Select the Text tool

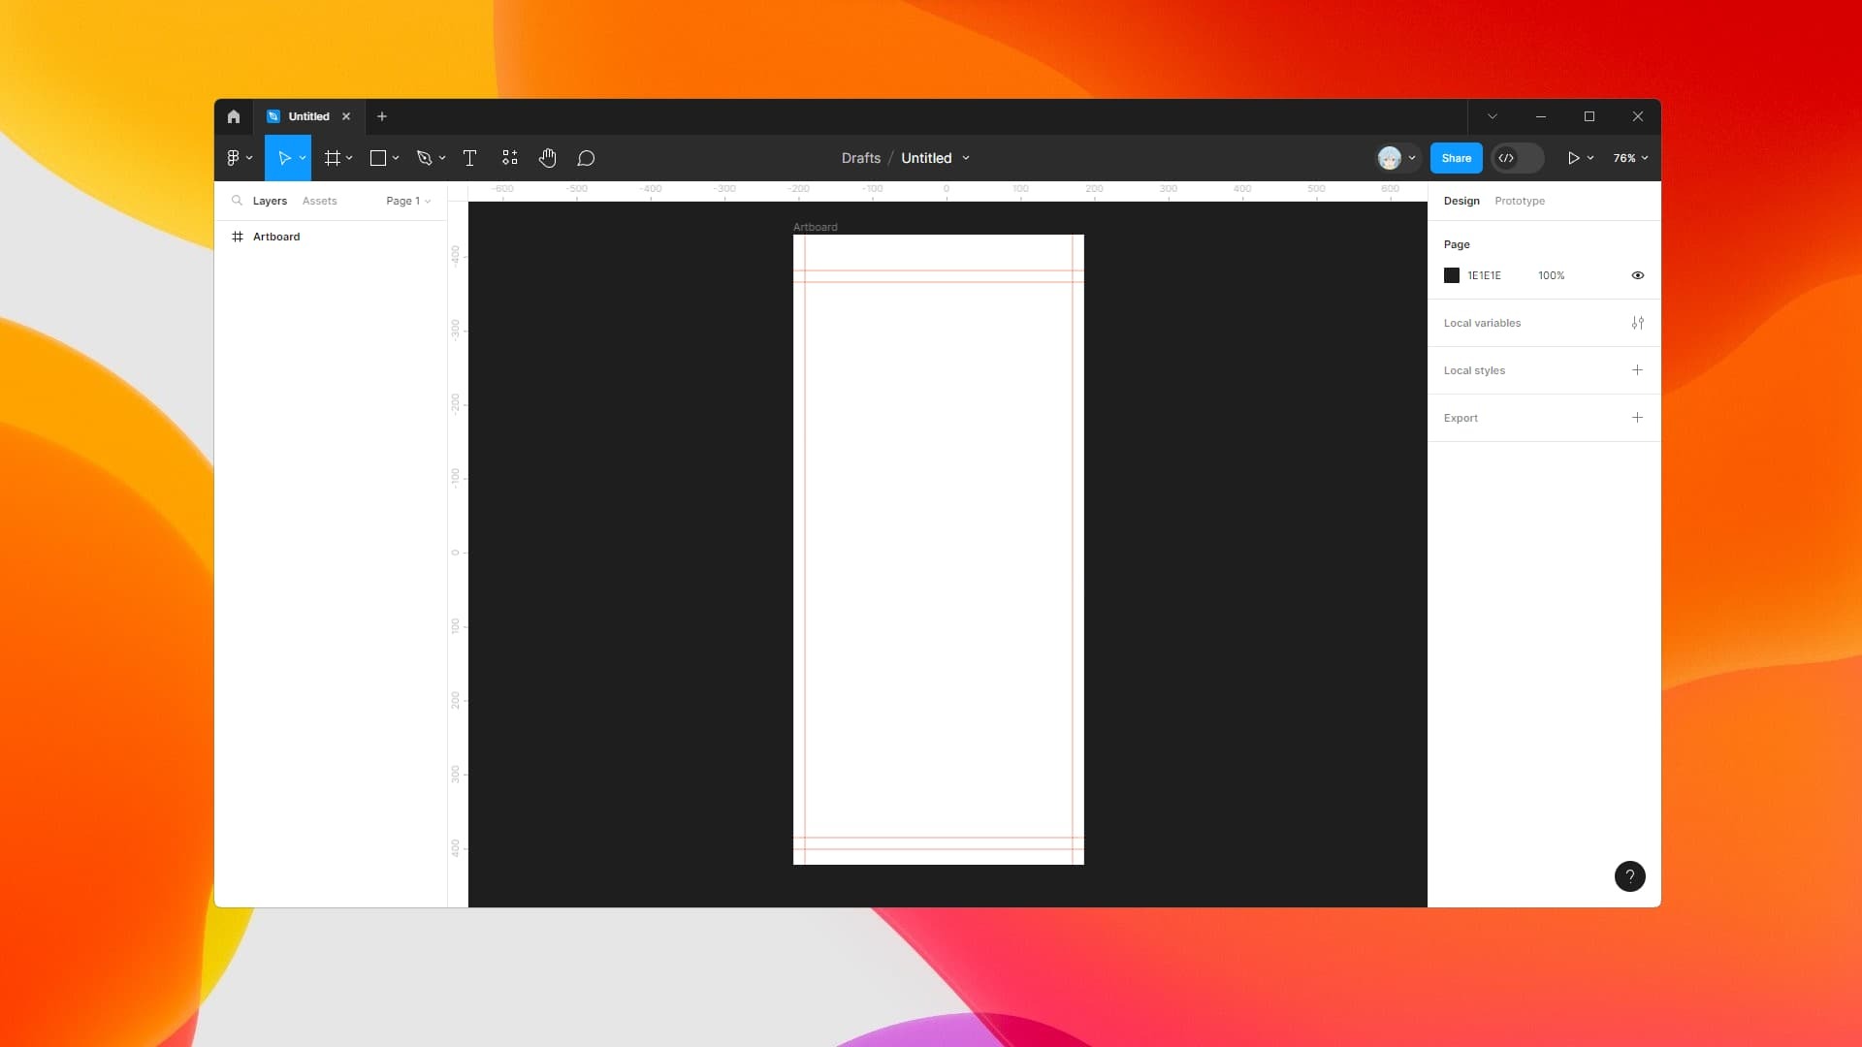470,157
